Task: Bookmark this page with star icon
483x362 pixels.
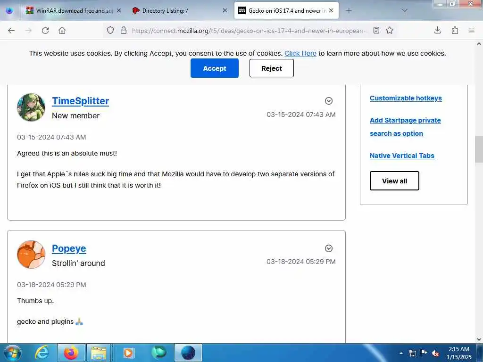Action: [x=389, y=30]
